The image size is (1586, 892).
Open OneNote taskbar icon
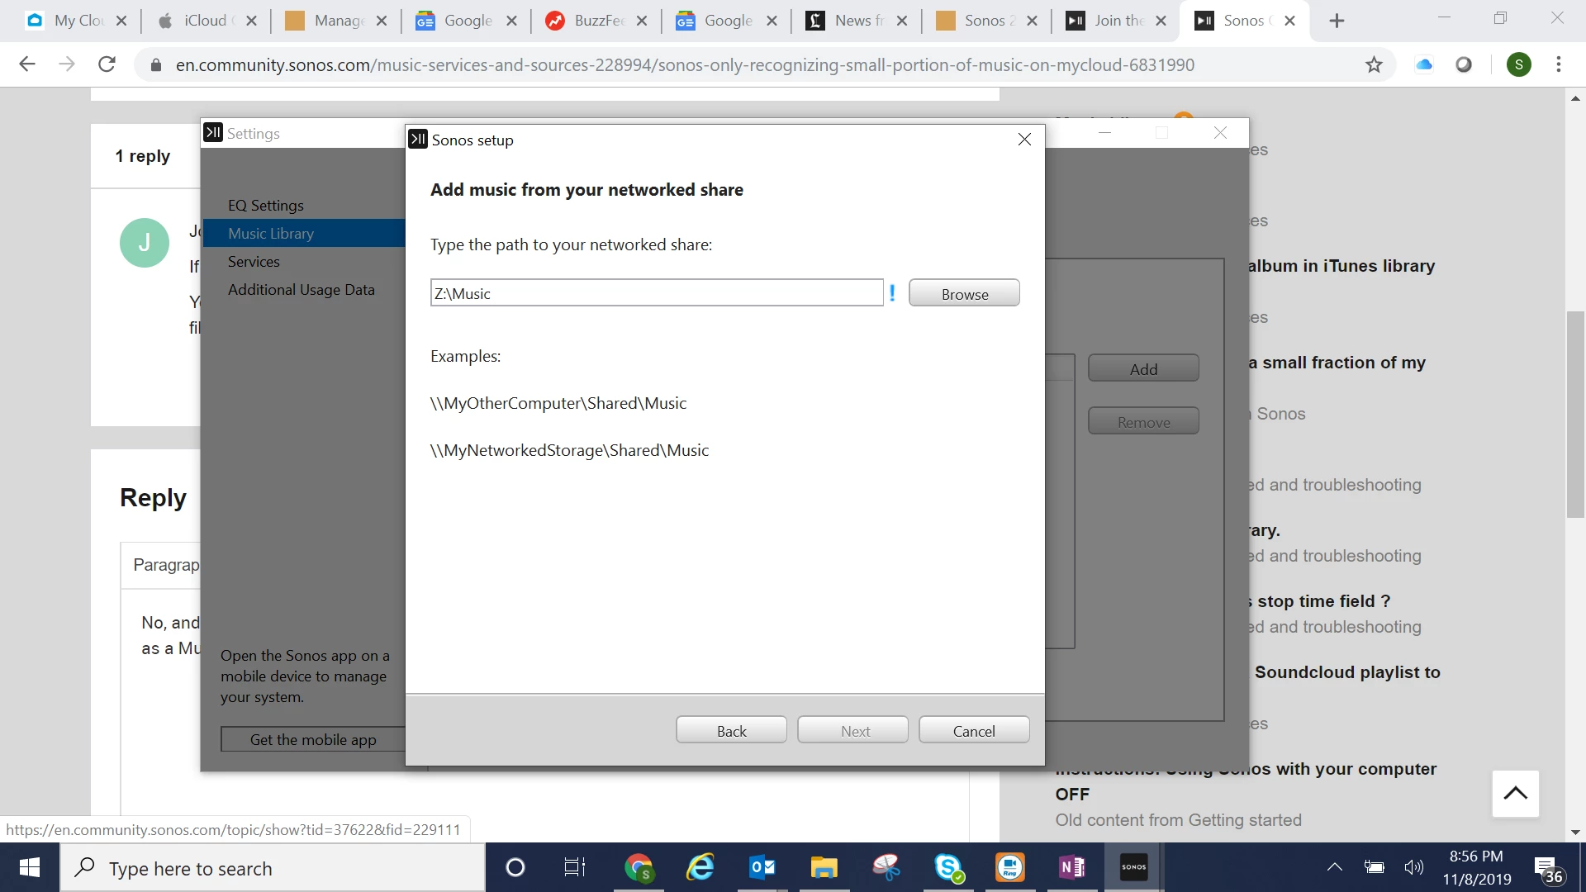coord(1071,867)
